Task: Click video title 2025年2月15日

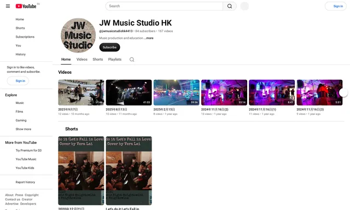Action: click(x=164, y=109)
